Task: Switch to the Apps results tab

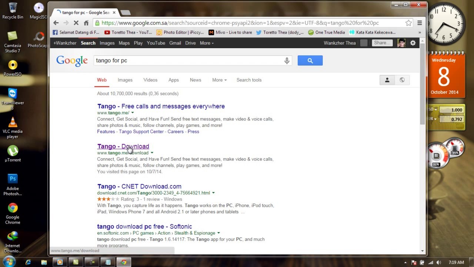Action: click(174, 80)
